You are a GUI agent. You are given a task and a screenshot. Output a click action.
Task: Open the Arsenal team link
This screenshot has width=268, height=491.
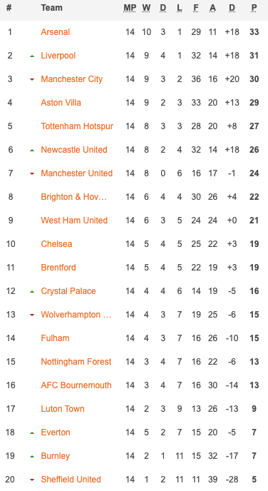(56, 32)
